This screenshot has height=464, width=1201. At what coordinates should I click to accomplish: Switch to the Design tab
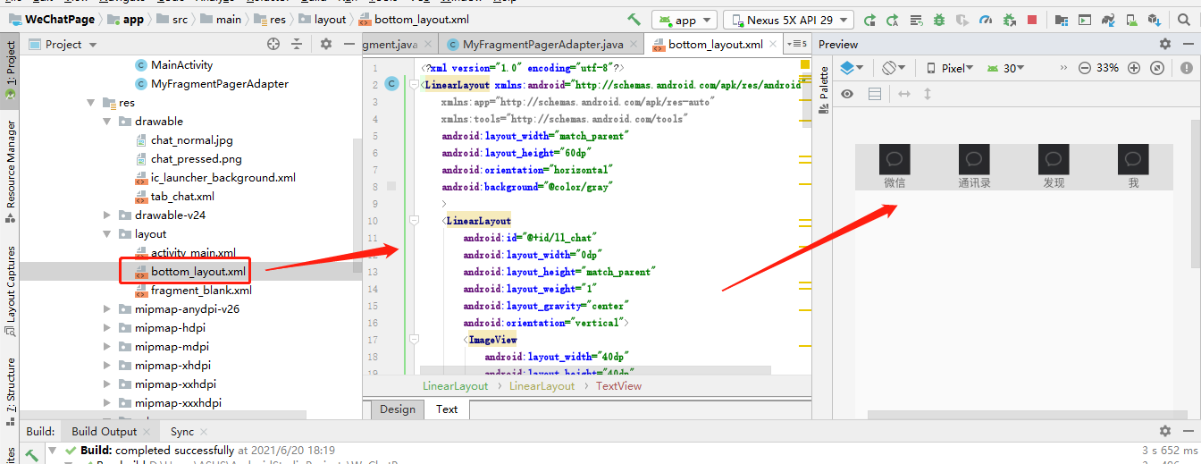(398, 409)
